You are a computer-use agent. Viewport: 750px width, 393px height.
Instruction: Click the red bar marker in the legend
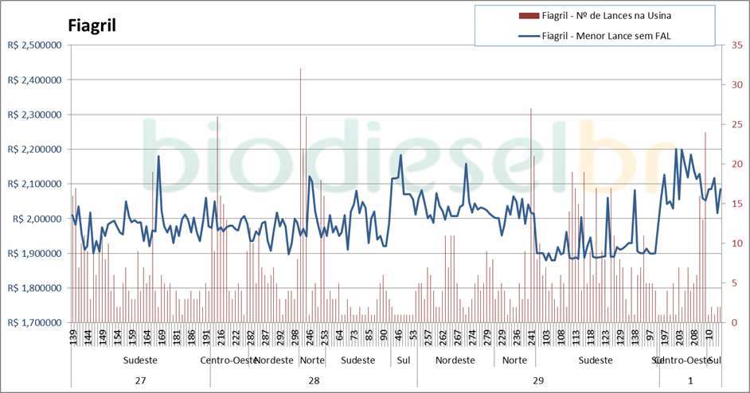pyautogui.click(x=527, y=15)
